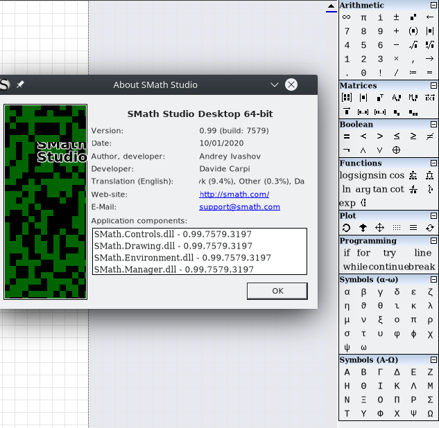
Task: Click the pi constant button
Action: coord(363,17)
